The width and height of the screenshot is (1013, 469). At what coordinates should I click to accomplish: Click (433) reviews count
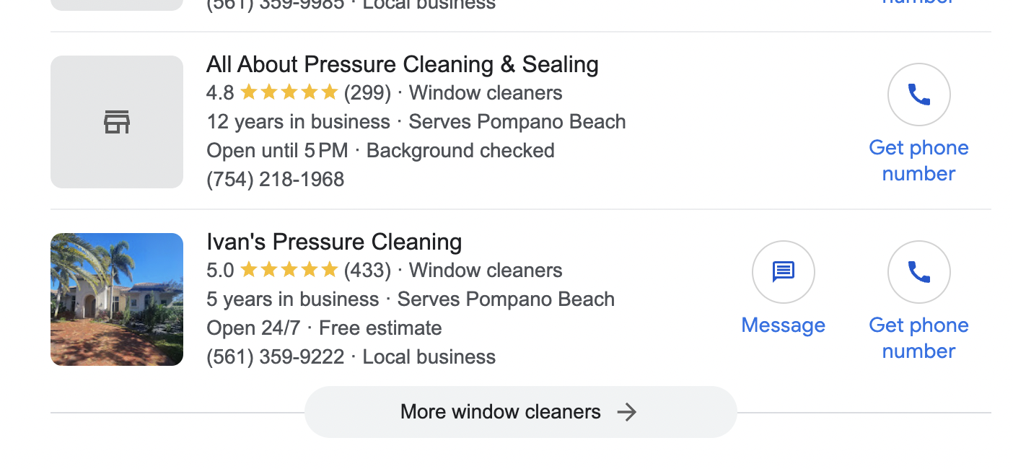click(x=367, y=271)
